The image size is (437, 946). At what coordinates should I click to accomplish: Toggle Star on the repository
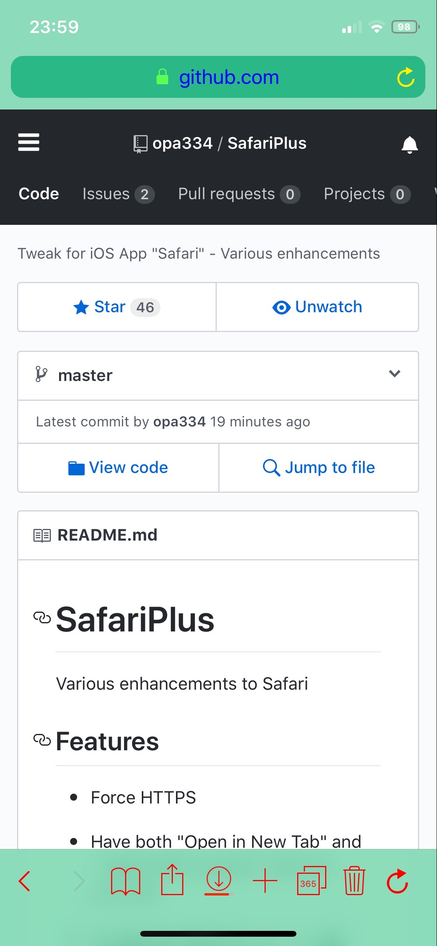pyautogui.click(x=117, y=307)
